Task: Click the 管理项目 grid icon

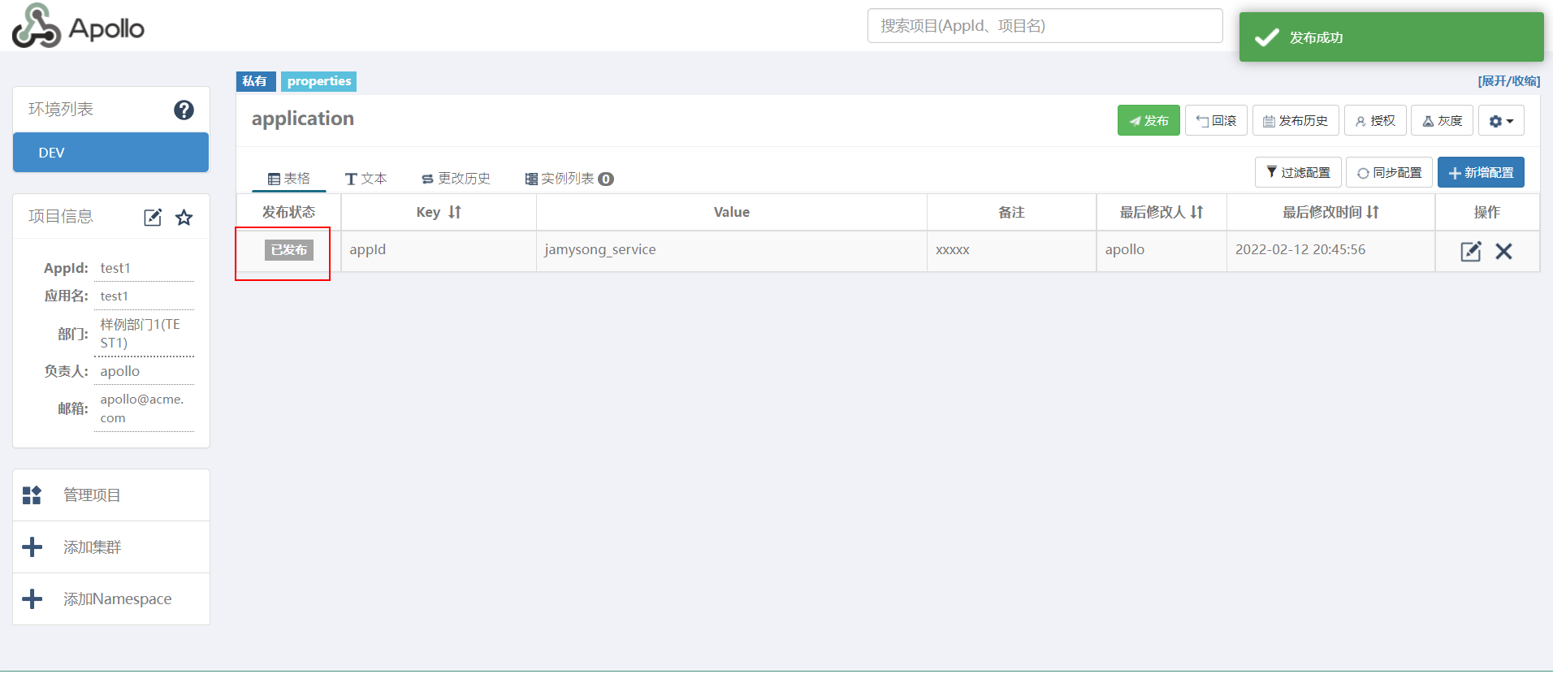Action: [32, 495]
